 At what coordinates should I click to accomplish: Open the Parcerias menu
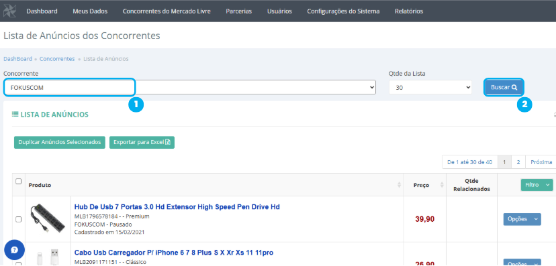pos(238,11)
